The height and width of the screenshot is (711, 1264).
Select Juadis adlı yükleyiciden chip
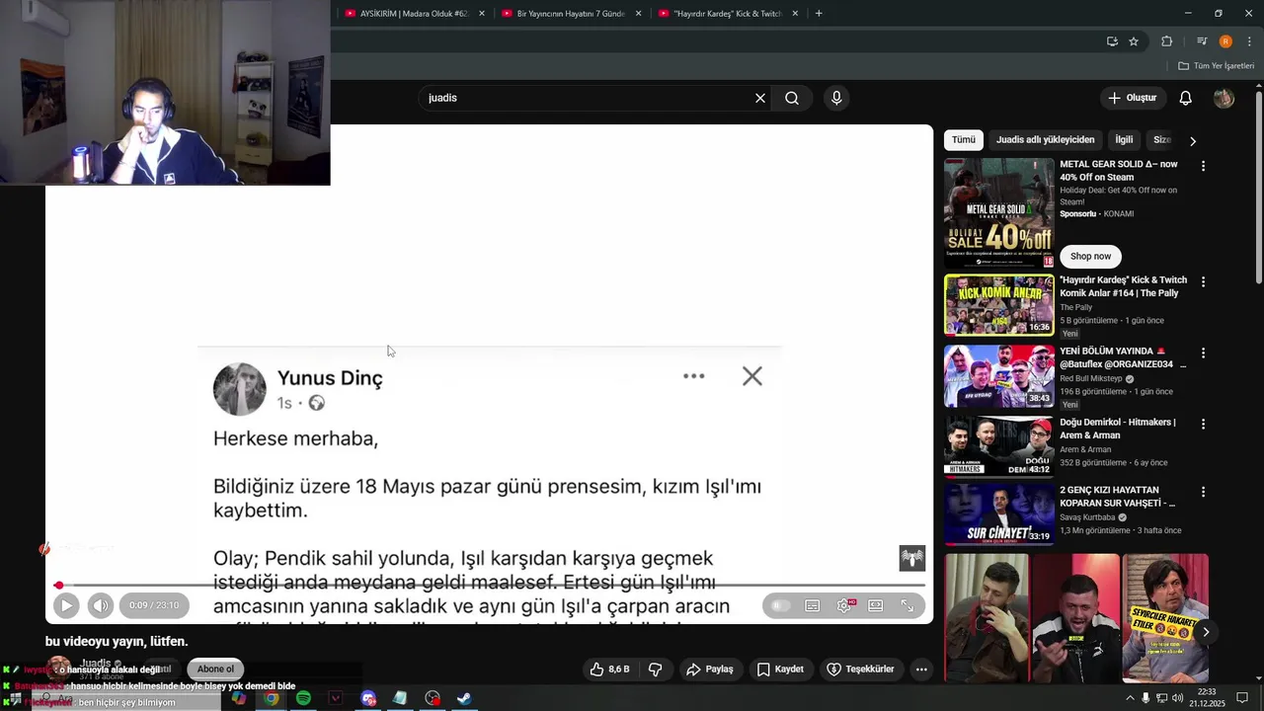pyautogui.click(x=1045, y=140)
